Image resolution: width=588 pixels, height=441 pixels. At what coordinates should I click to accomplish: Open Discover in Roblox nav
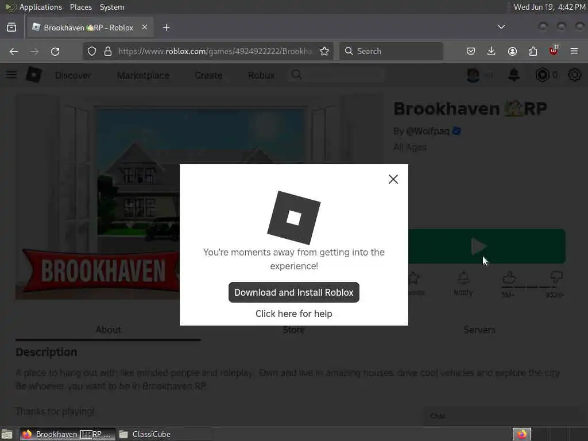point(73,75)
